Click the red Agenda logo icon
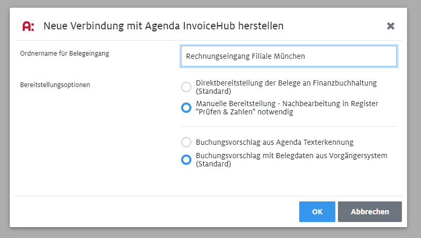The height and width of the screenshot is (238, 421). [x=28, y=26]
